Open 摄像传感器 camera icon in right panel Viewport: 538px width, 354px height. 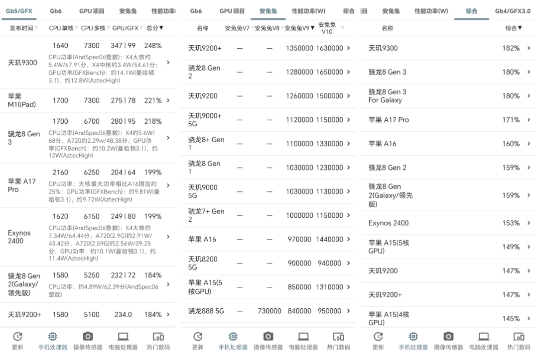[x=448, y=336]
